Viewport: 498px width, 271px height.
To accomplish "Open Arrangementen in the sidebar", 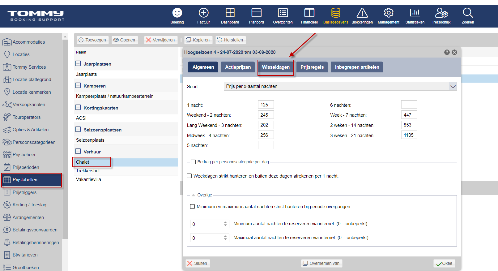I will click(28, 217).
